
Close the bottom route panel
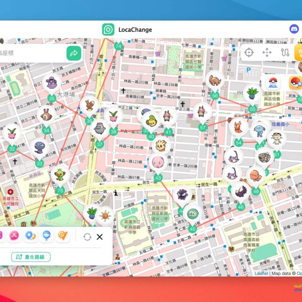point(100,237)
